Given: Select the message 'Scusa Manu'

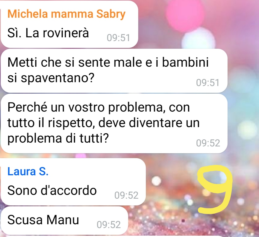Looking at the screenshot, I should click(64, 220).
